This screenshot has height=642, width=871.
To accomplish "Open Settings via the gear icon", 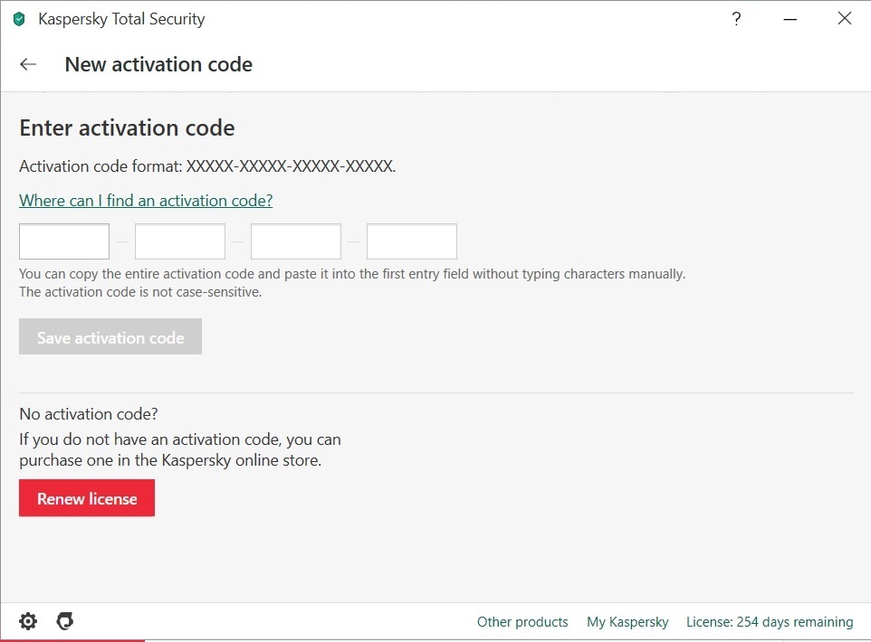I will tap(28, 621).
